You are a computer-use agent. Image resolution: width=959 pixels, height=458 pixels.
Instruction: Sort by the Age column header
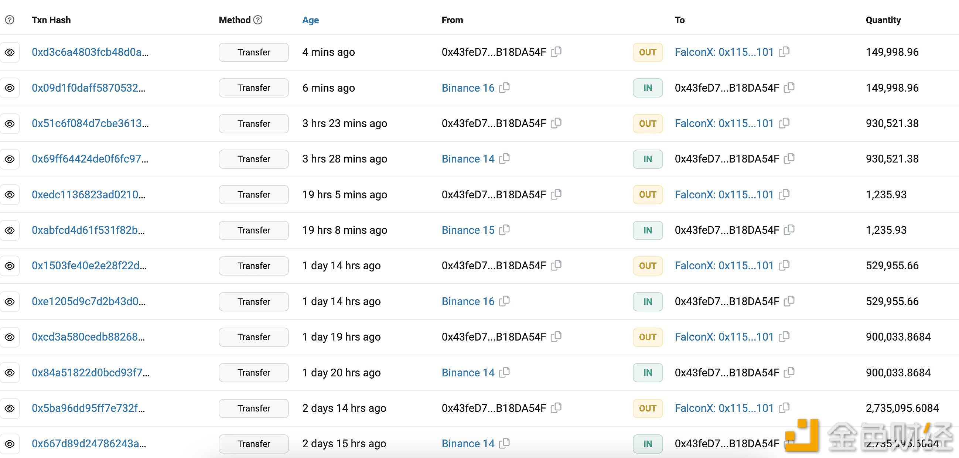tap(310, 20)
